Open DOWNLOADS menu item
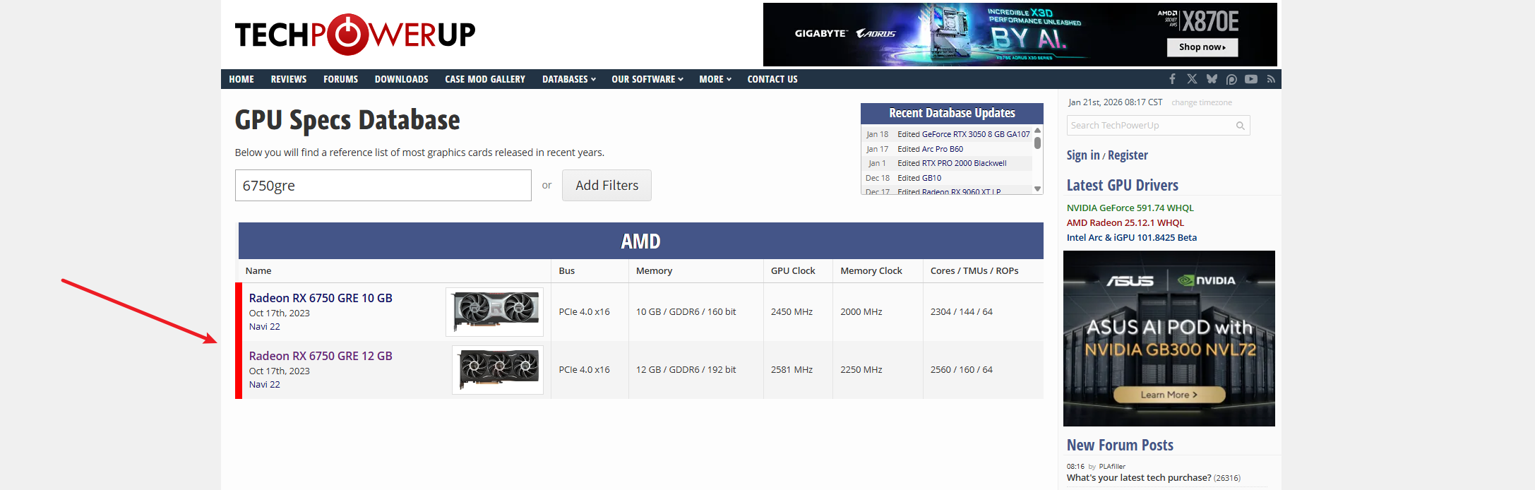The height and width of the screenshot is (490, 1535). 402,79
